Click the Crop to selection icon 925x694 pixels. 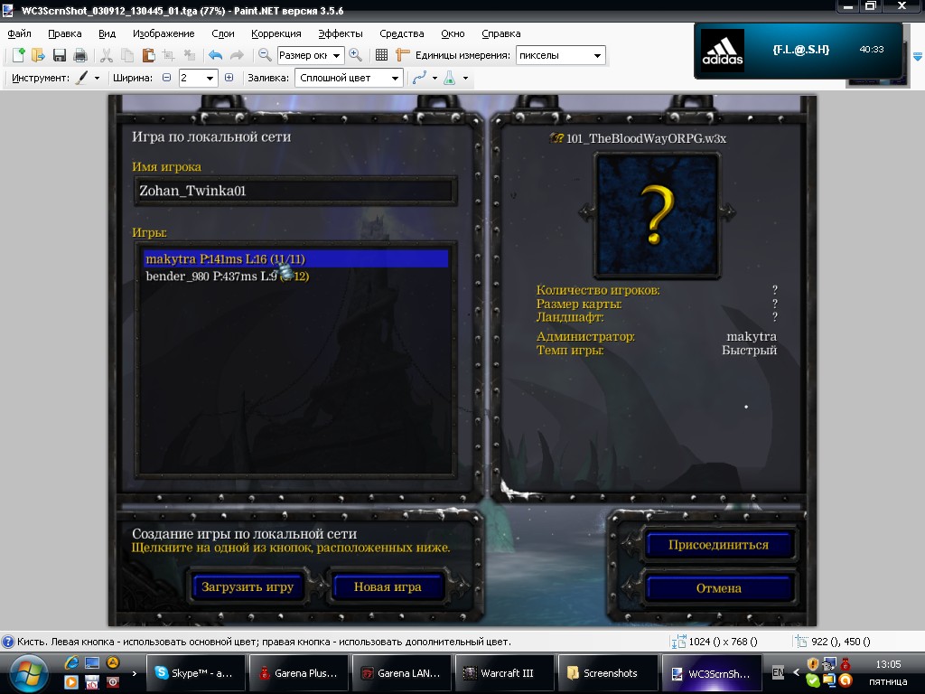tap(169, 55)
